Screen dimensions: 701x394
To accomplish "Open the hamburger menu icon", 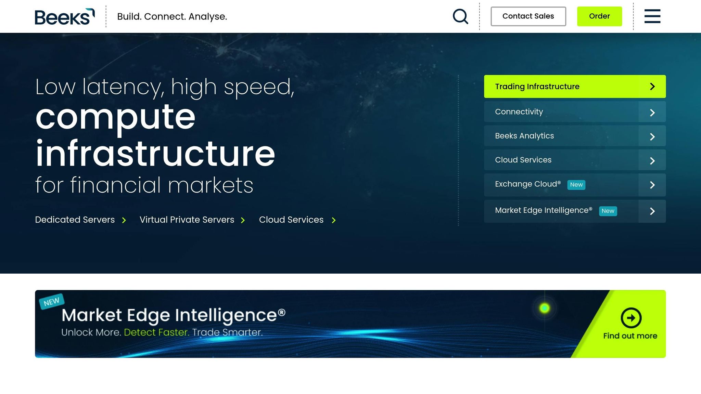I will tap(652, 16).
